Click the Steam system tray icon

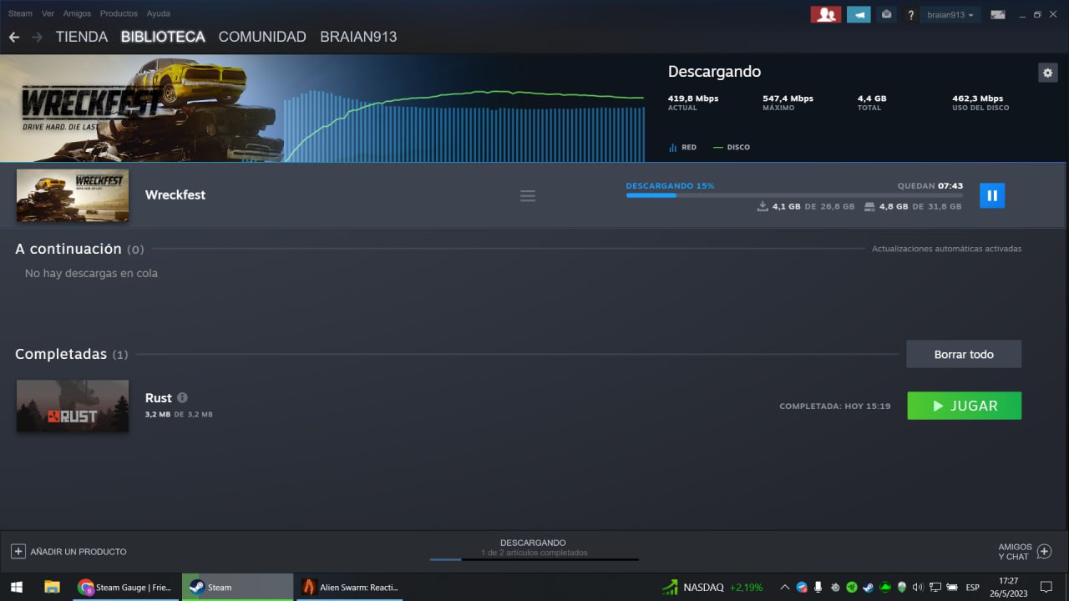[x=869, y=587]
